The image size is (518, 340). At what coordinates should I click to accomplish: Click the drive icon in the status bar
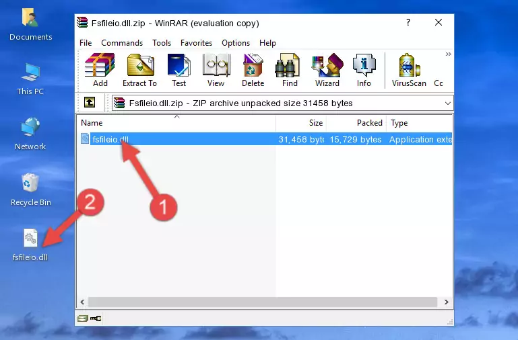(83, 318)
